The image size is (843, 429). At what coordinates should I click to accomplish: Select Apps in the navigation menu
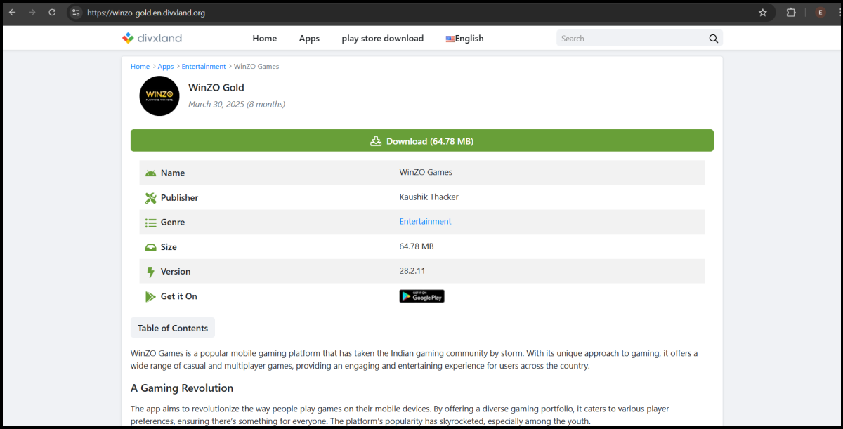tap(309, 38)
